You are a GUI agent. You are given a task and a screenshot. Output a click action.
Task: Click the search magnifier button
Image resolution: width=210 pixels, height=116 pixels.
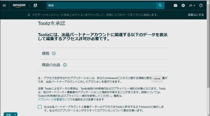point(160,5)
